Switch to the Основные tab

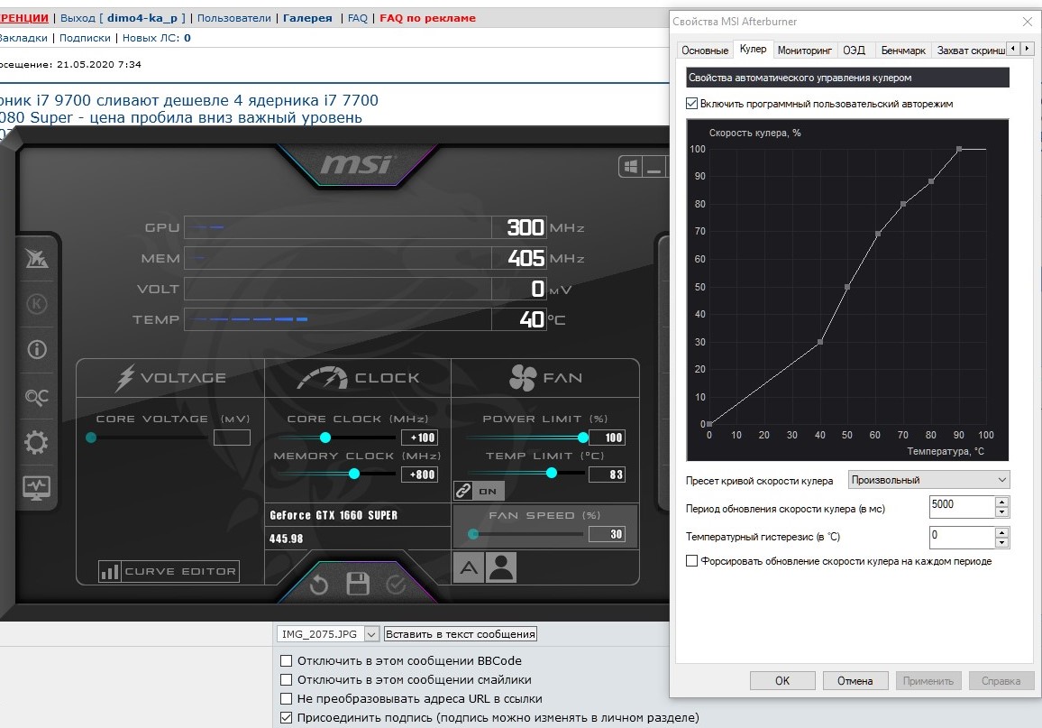(704, 51)
